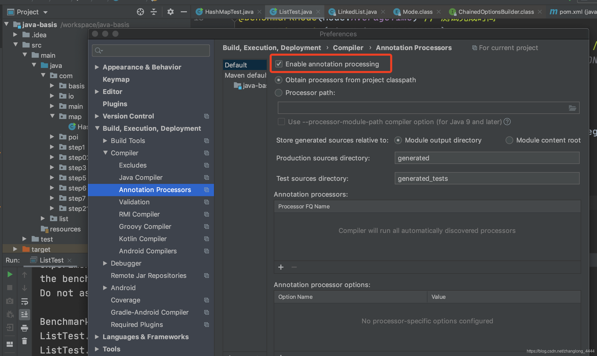The image size is (597, 356).
Task: Click Production sources directory input field
Action: pyautogui.click(x=486, y=158)
